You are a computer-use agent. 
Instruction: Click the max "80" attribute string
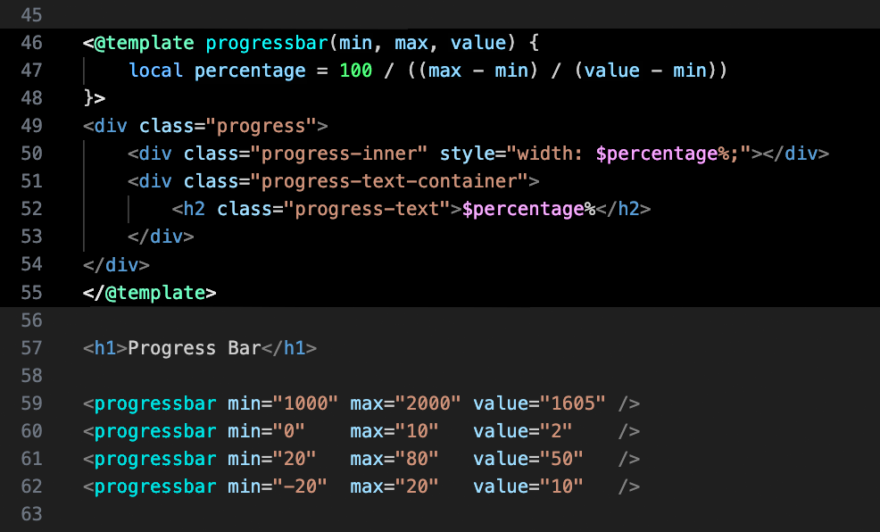point(417,458)
